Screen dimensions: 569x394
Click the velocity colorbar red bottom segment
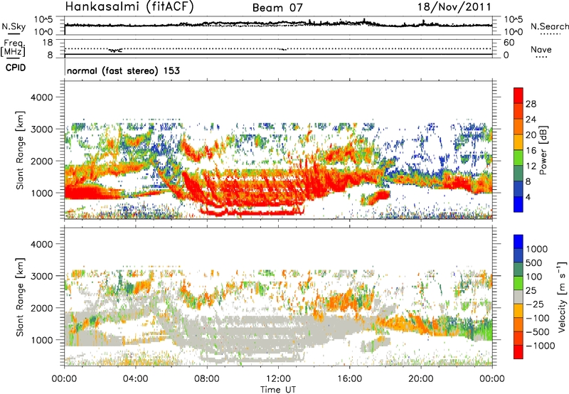519,352
